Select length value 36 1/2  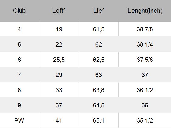coord(145,90)
